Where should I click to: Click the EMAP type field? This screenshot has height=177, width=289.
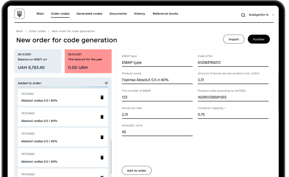pyautogui.click(x=157, y=63)
